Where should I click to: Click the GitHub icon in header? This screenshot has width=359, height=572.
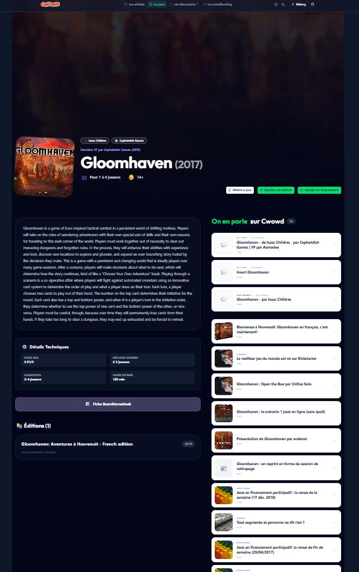click(x=312, y=4)
